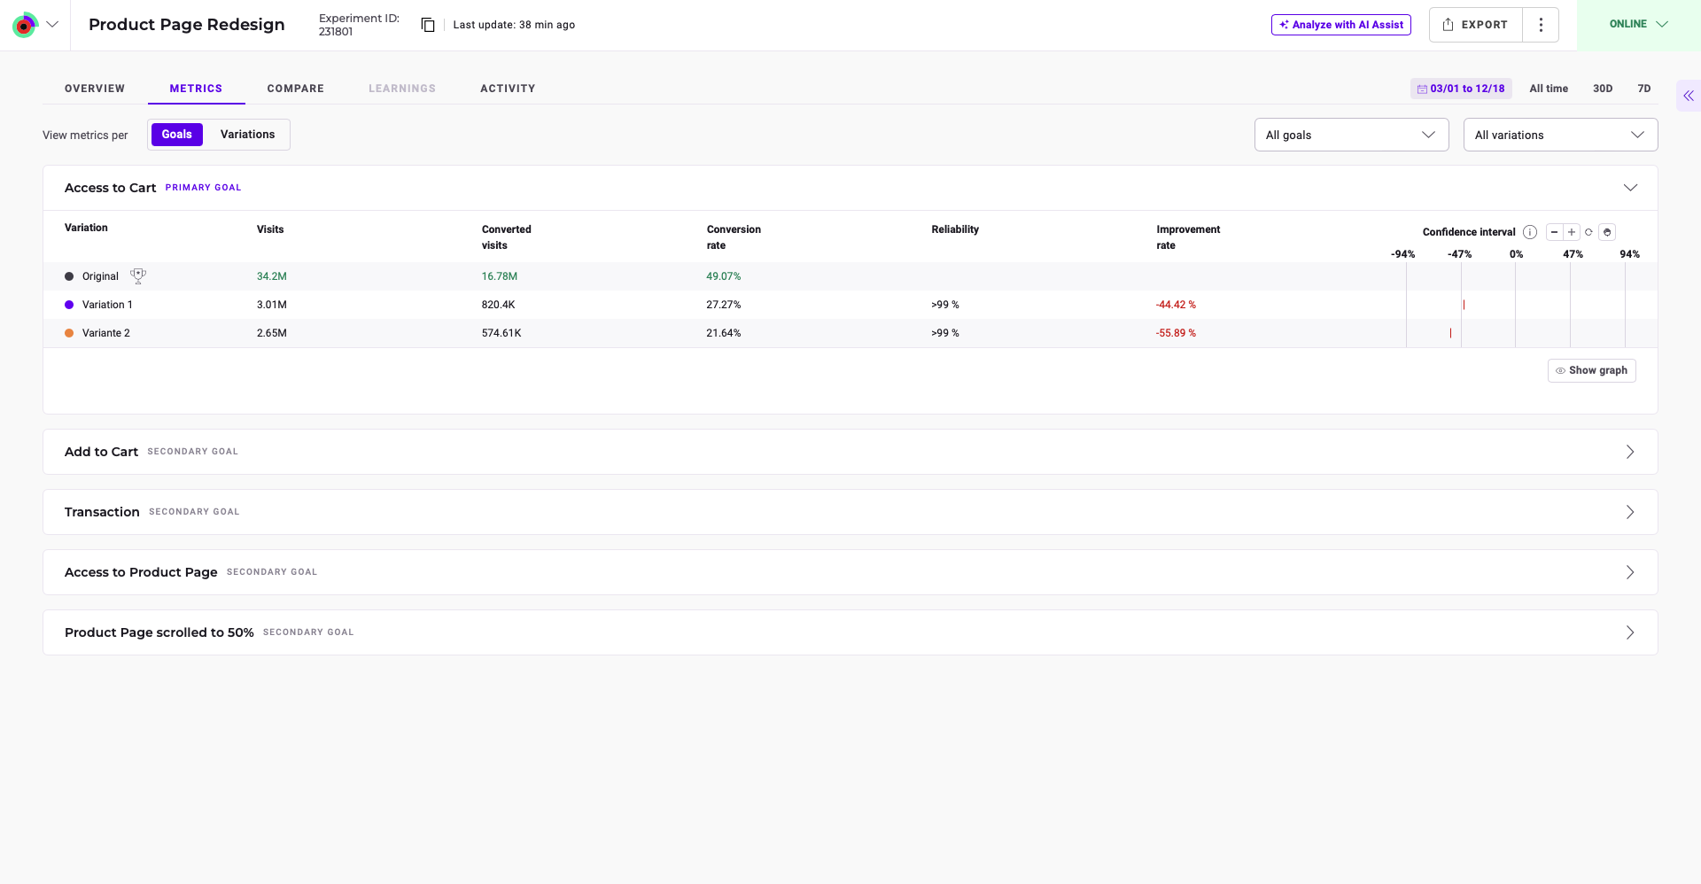Open the All goals dropdown
The image size is (1701, 884).
click(1350, 135)
